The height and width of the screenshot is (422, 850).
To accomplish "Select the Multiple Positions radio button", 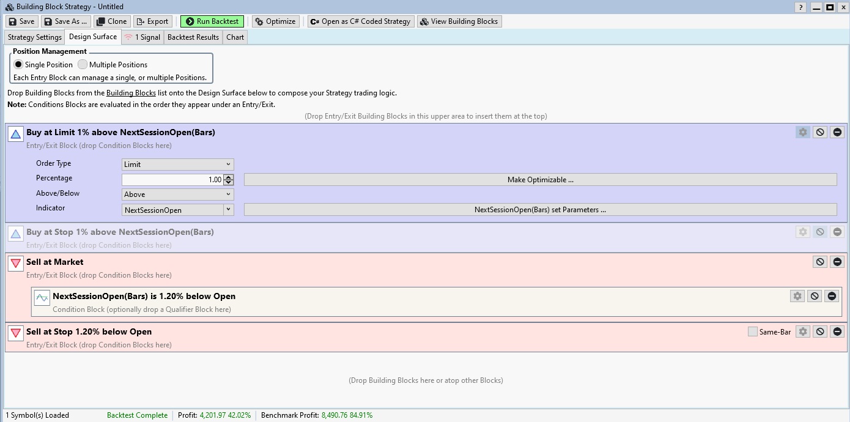I will pyautogui.click(x=83, y=64).
